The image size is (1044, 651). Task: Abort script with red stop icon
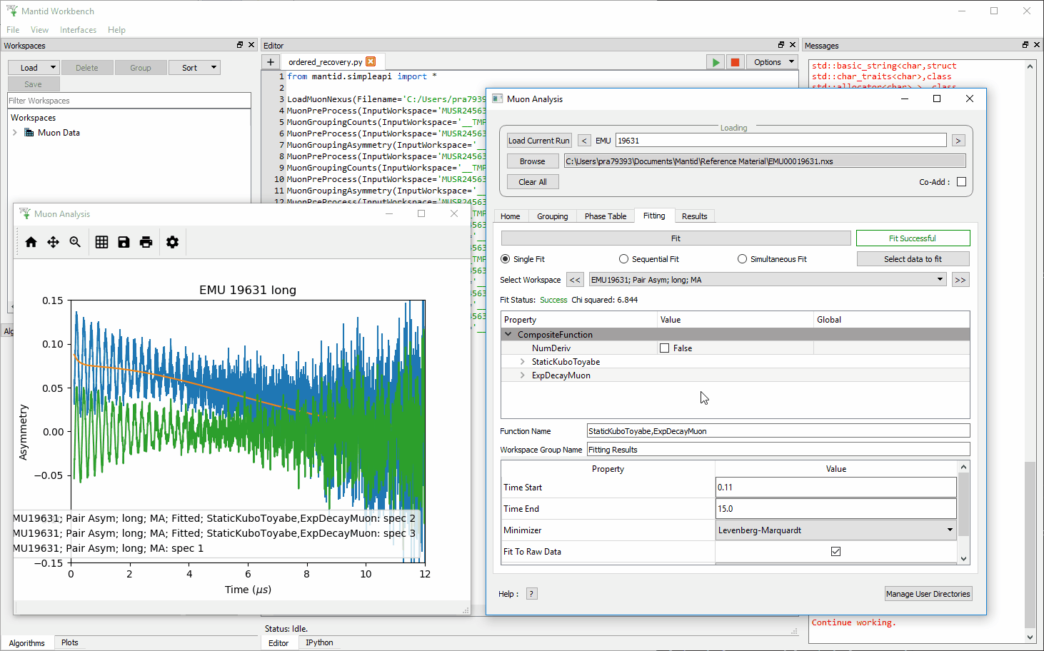[735, 62]
